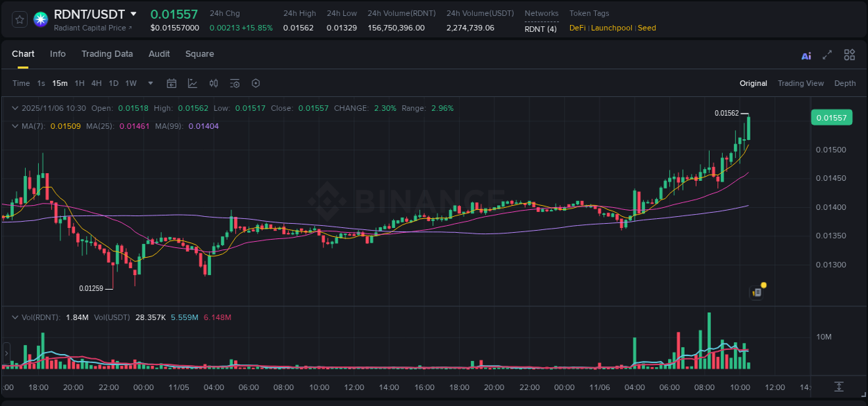Select the 1D timeframe
This screenshot has height=406, width=868.
click(113, 83)
